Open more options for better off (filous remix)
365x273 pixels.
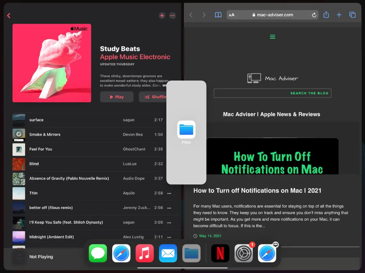[169, 208]
